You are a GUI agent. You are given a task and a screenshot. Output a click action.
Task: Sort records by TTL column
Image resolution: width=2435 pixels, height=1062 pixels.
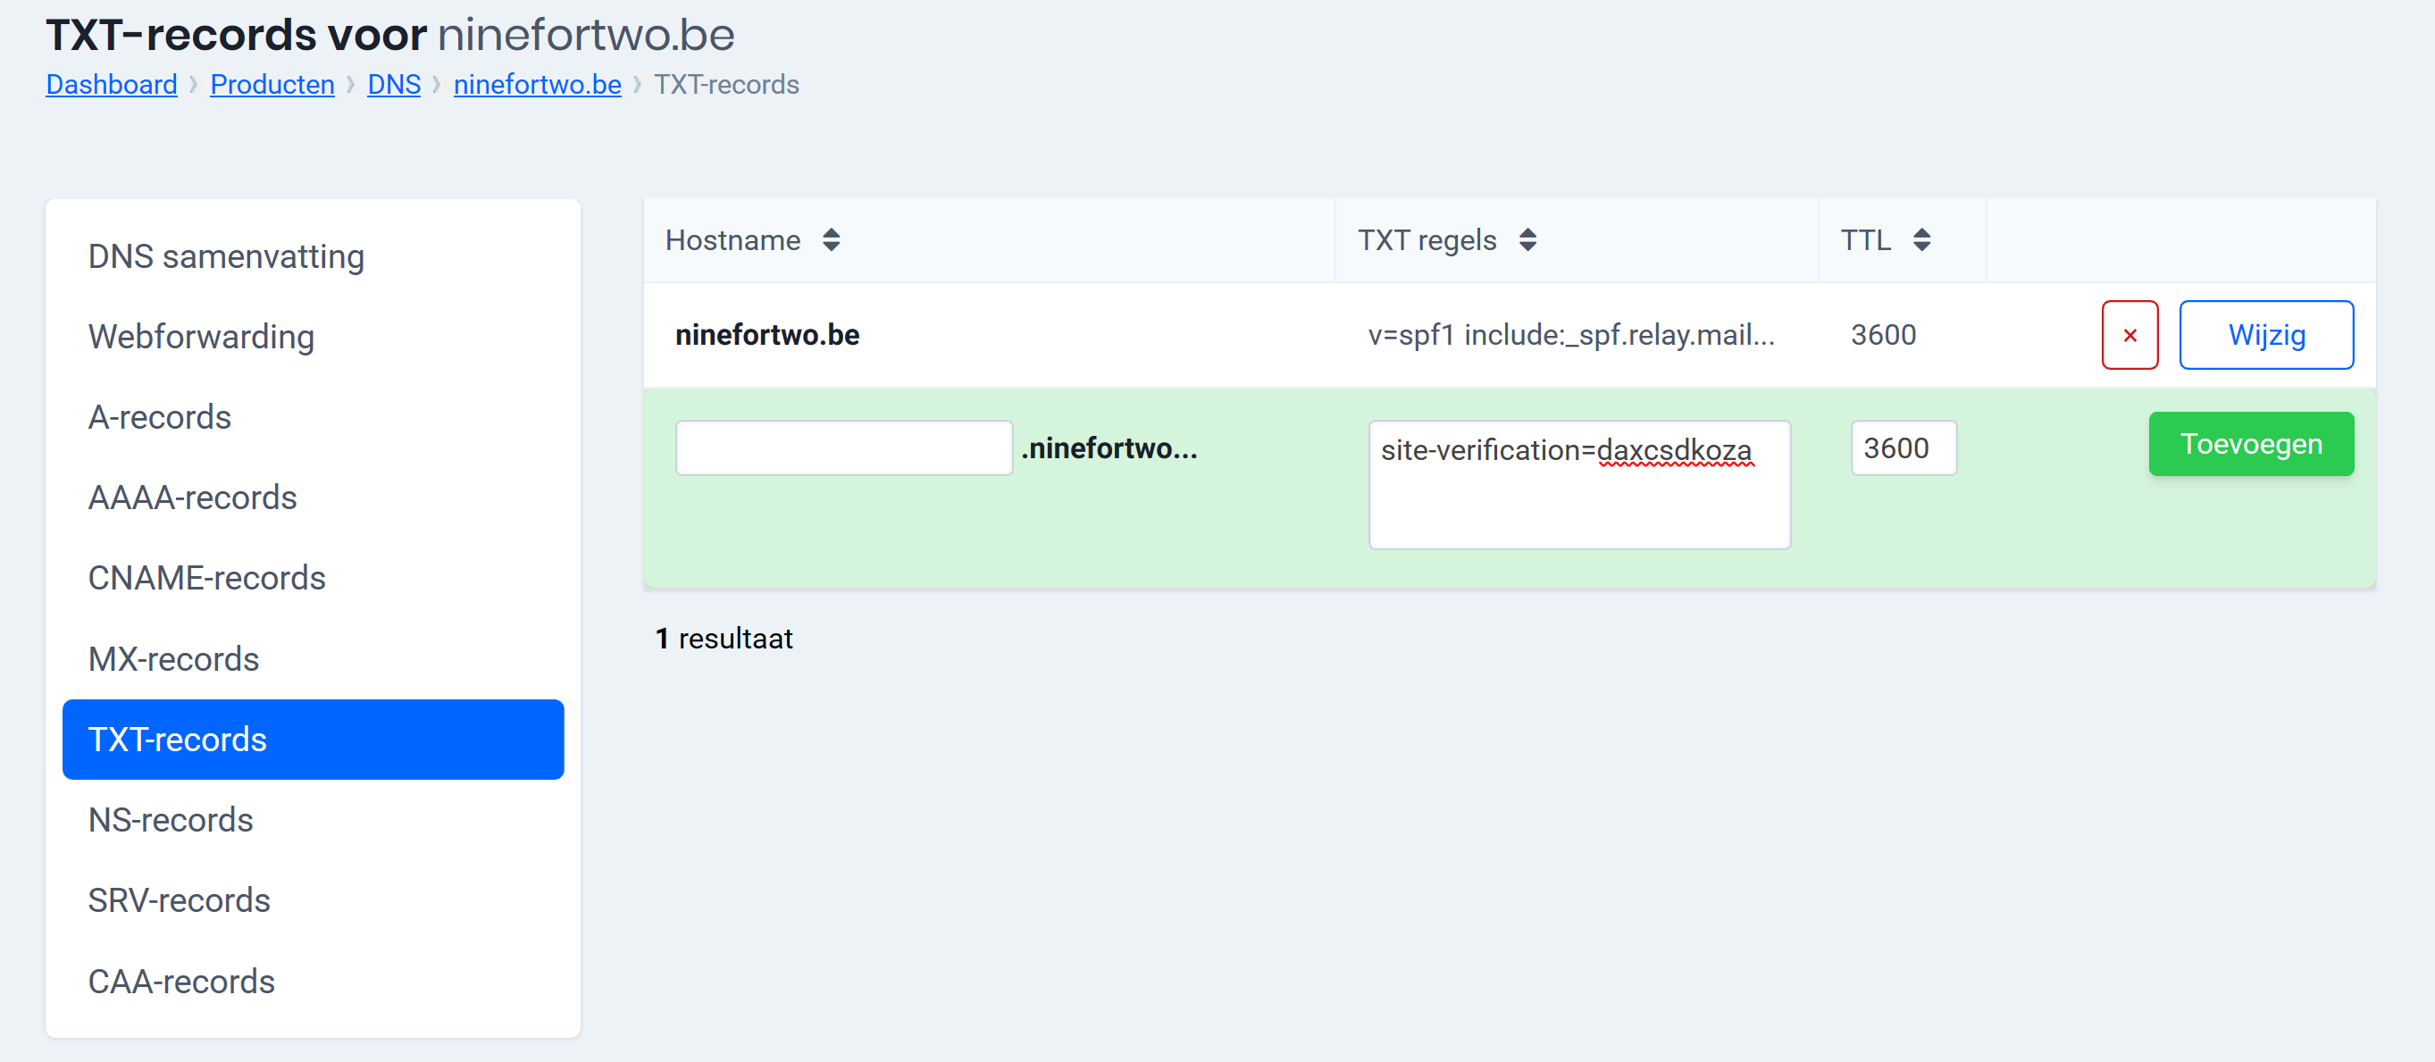(x=1920, y=241)
